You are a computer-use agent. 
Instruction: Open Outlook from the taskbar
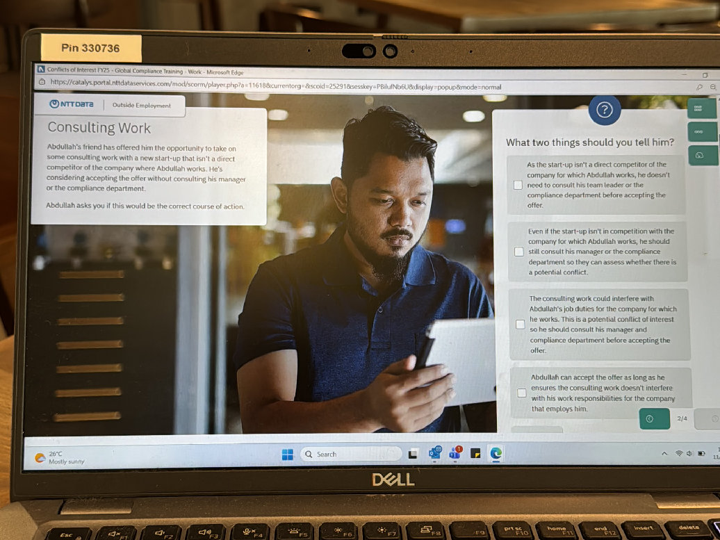[434, 452]
